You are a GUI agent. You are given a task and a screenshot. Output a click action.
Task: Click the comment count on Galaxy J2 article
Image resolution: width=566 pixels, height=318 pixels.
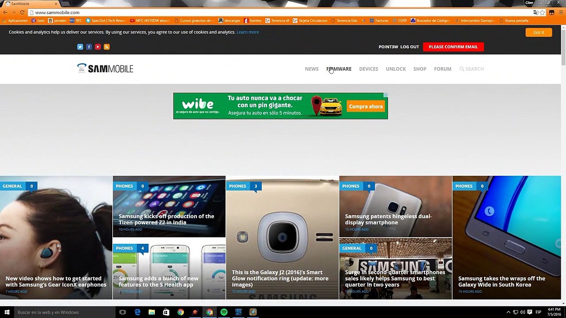point(255,186)
